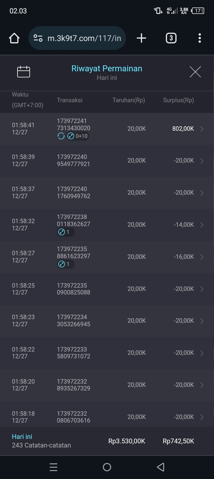Close the Riwayat Permainan panel

click(x=195, y=72)
